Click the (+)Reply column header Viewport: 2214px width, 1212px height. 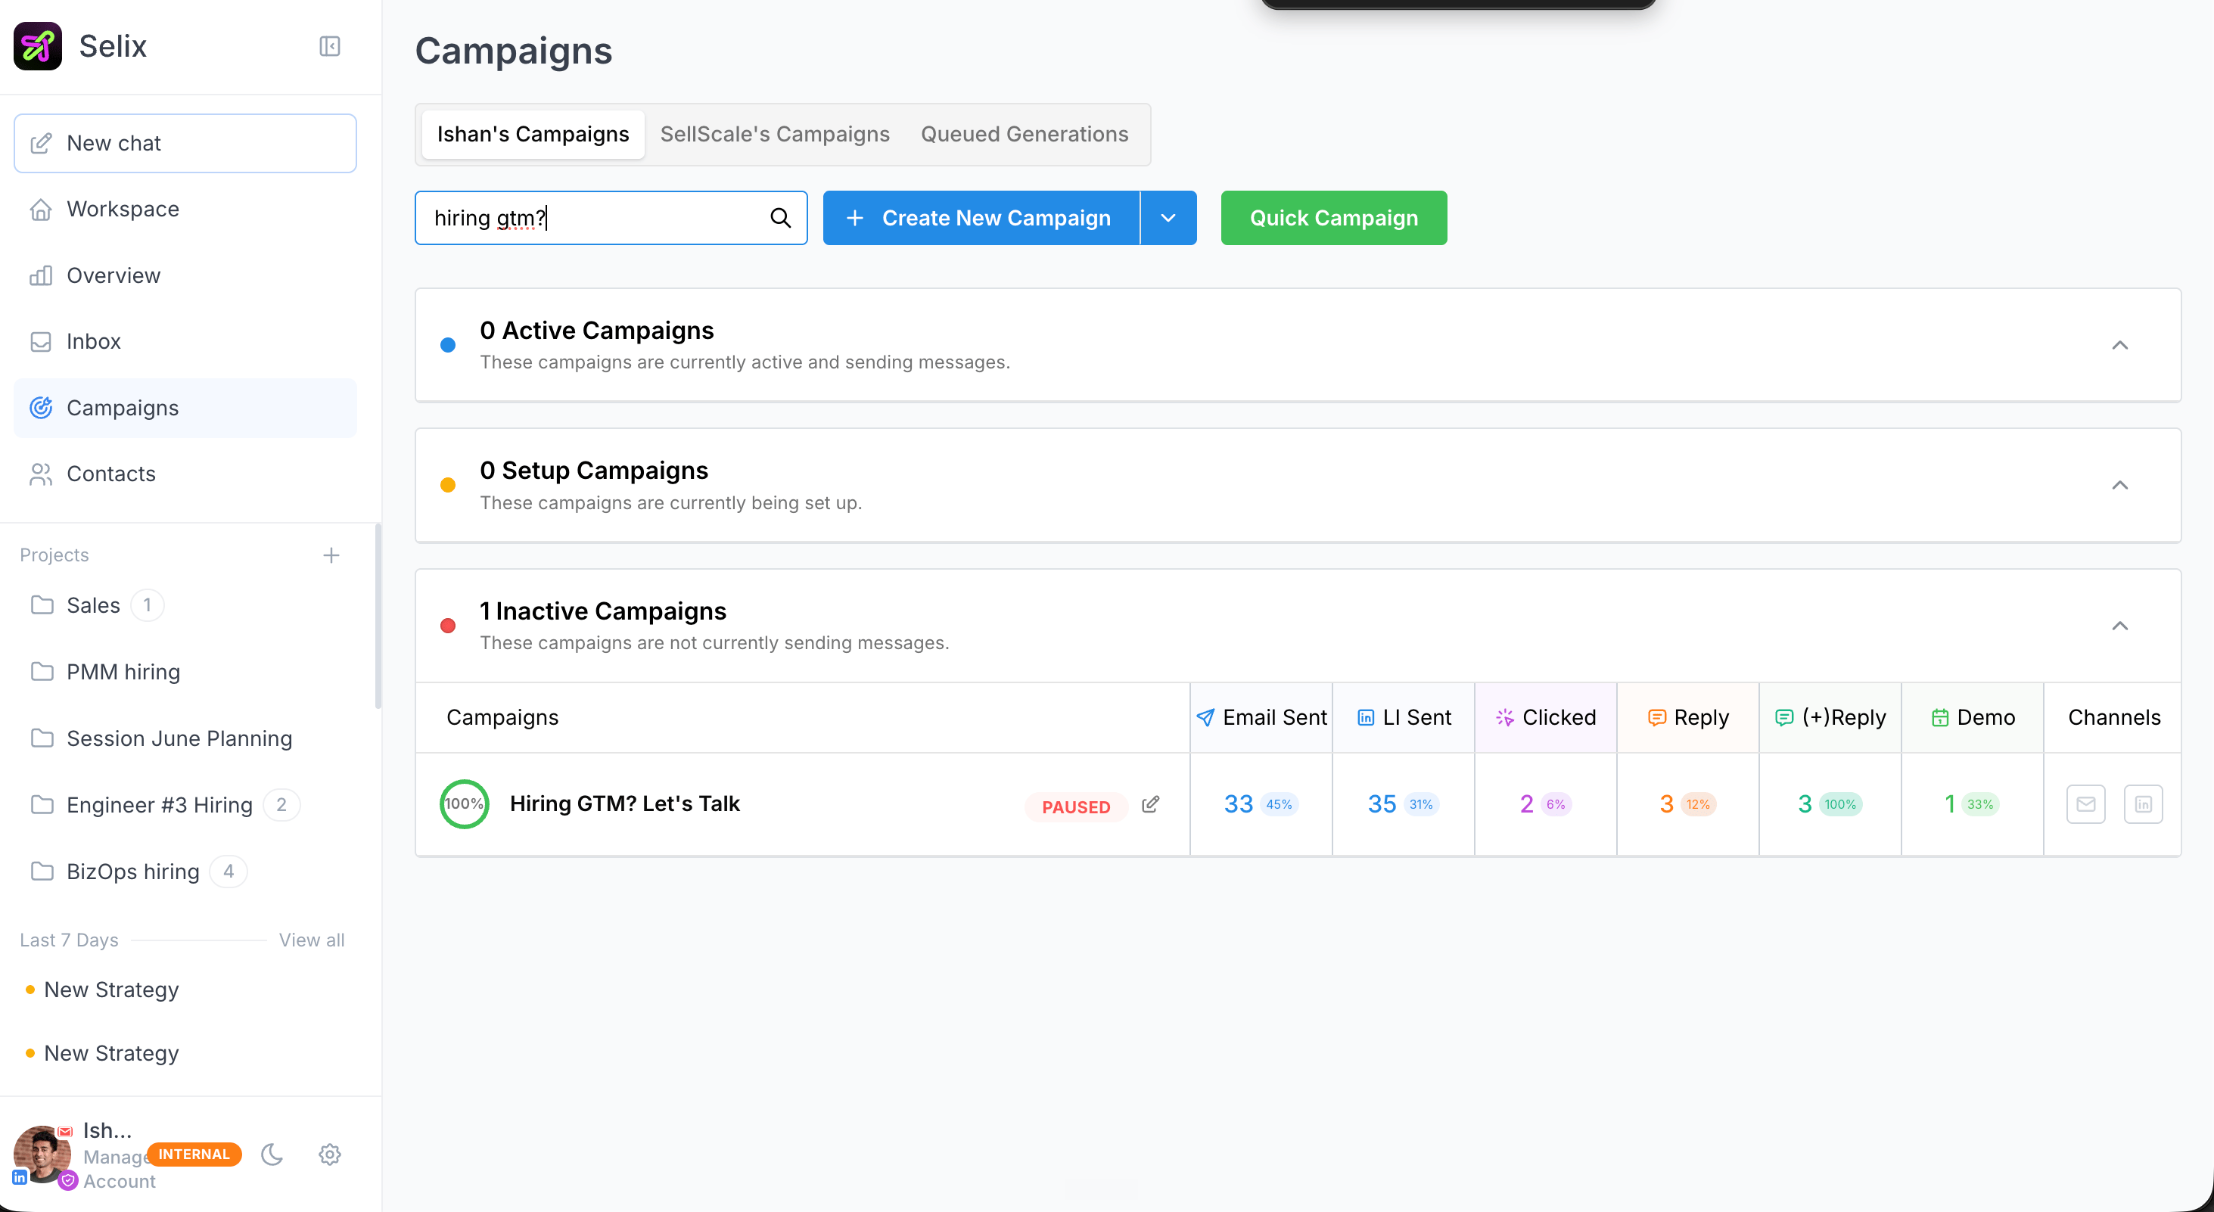pyautogui.click(x=1830, y=718)
